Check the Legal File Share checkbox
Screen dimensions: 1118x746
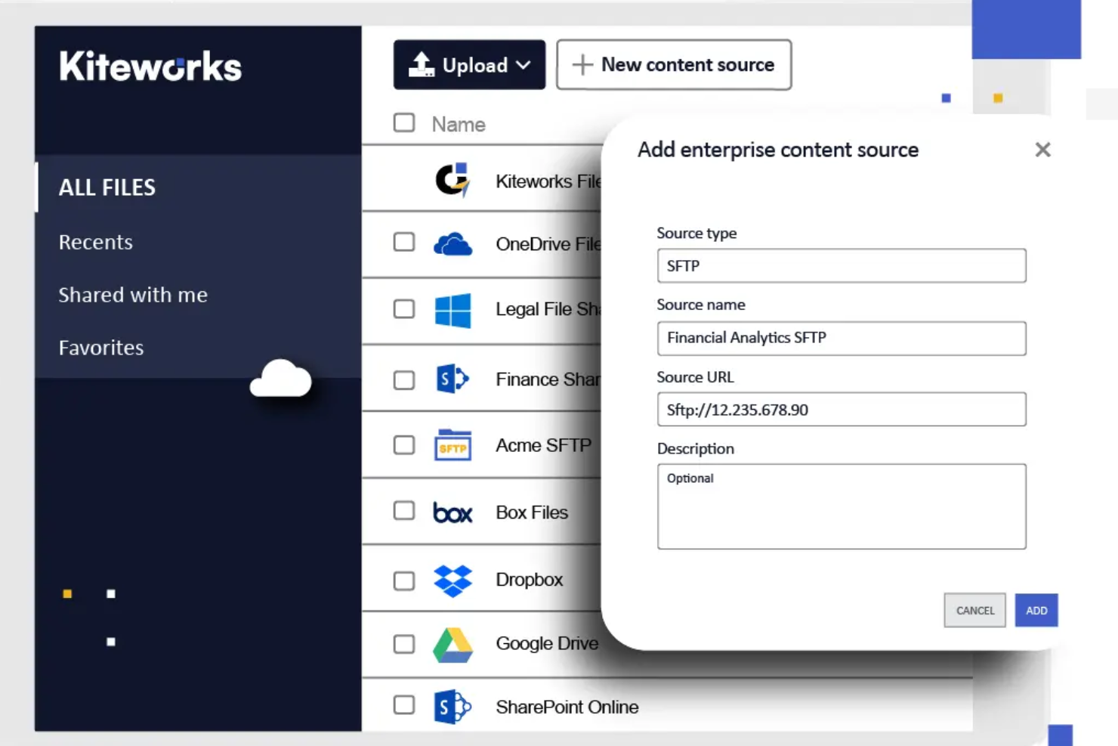pos(404,308)
